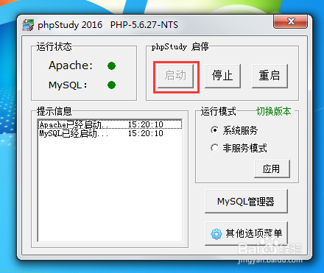The width and height of the screenshot is (324, 273).
Task: Open the MySQL管理器 button
Action: (x=246, y=202)
